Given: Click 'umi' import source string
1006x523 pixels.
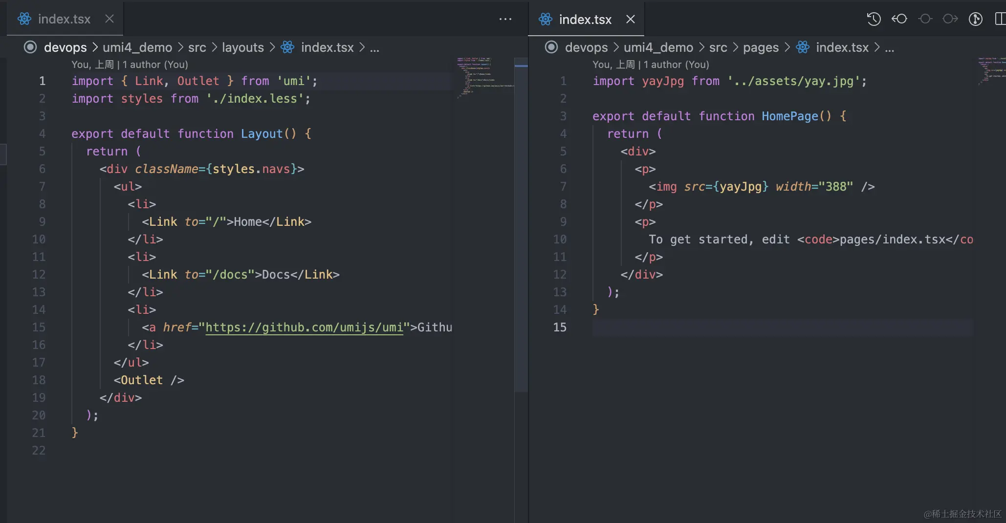Looking at the screenshot, I should tap(294, 81).
